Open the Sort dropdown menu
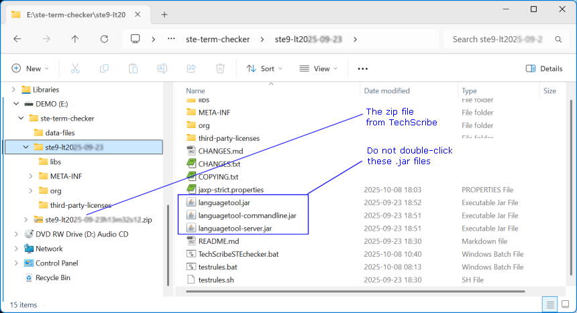 [x=264, y=68]
